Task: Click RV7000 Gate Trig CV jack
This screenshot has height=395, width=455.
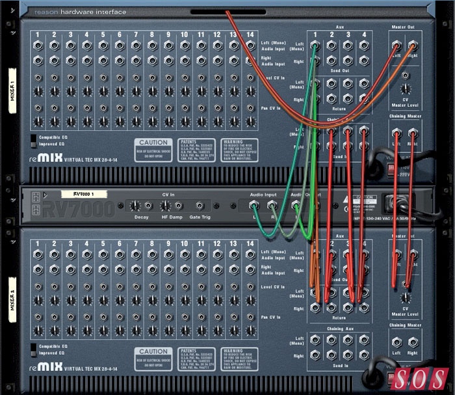Action: [x=200, y=206]
